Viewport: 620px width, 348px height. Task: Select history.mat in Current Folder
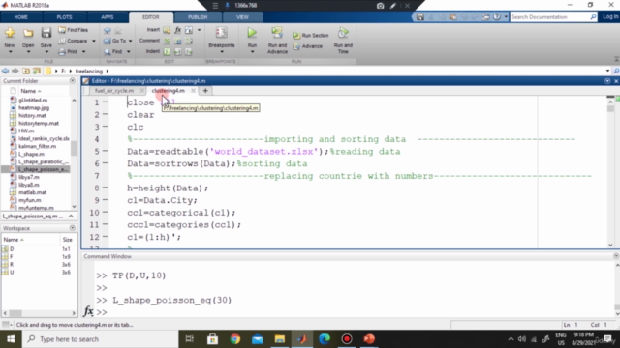coord(32,116)
